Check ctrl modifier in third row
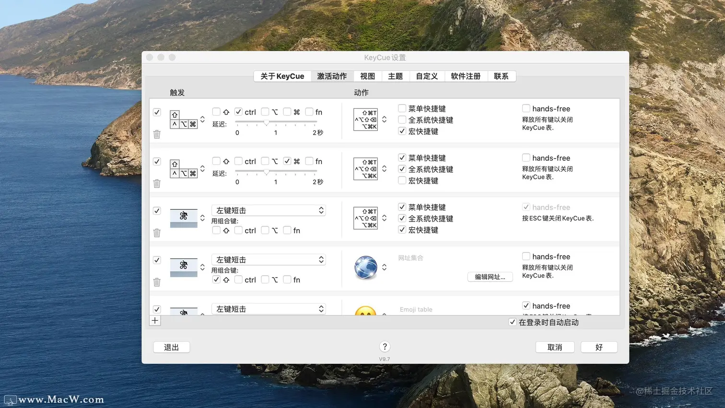This screenshot has width=725, height=408. tap(238, 230)
